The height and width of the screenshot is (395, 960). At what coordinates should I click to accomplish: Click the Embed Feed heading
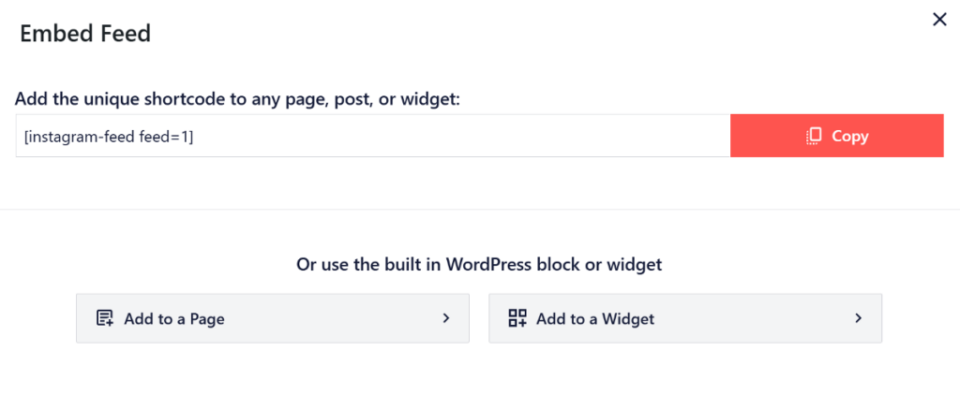click(85, 34)
